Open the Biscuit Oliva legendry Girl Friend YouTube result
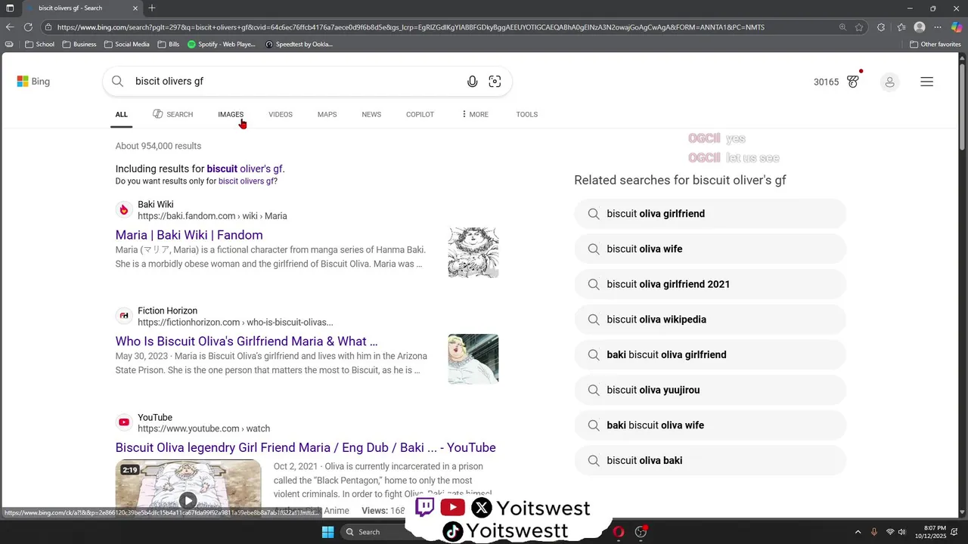The image size is (968, 544). click(x=306, y=447)
